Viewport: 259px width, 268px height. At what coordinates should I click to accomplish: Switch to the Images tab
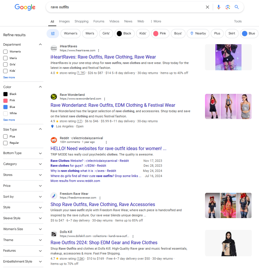[64, 21]
